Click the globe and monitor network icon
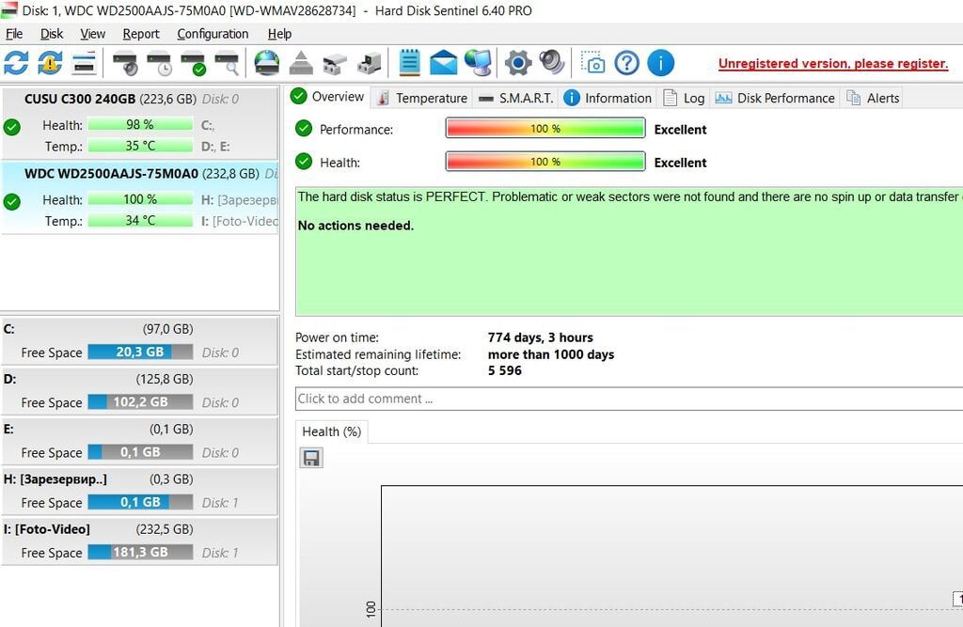 478,63
